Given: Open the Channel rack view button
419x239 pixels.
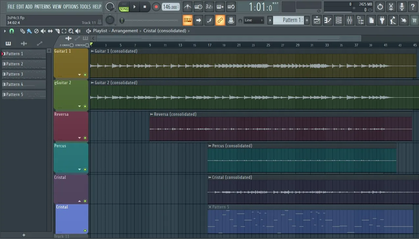Looking at the screenshot, I should tap(339, 20).
